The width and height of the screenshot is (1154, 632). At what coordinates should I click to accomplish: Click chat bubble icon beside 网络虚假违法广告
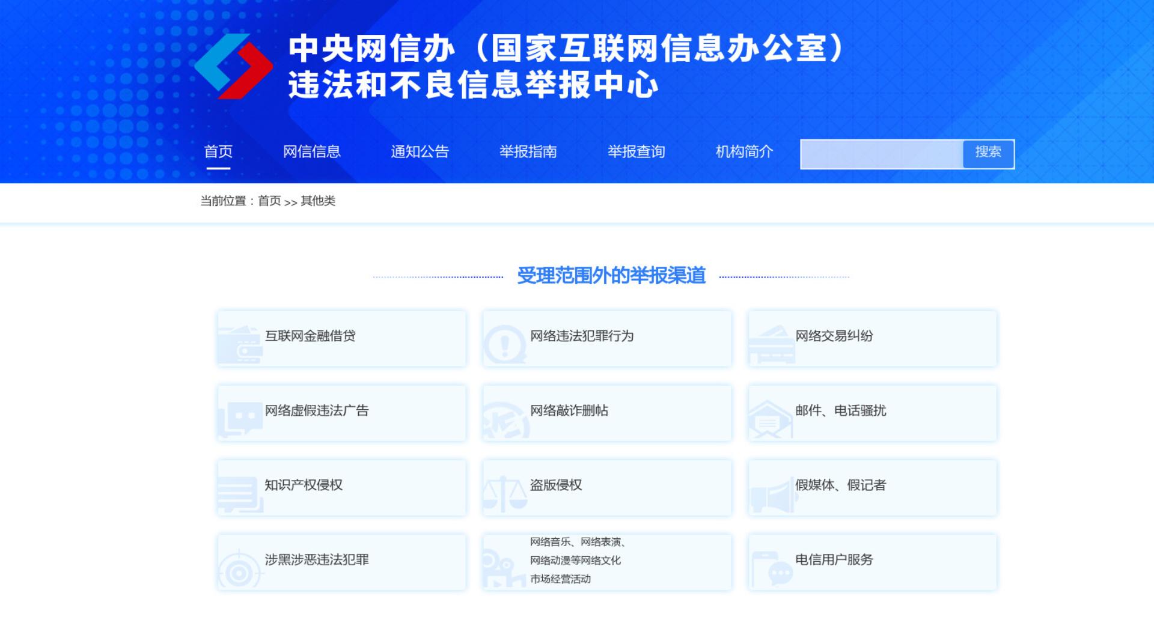click(240, 419)
